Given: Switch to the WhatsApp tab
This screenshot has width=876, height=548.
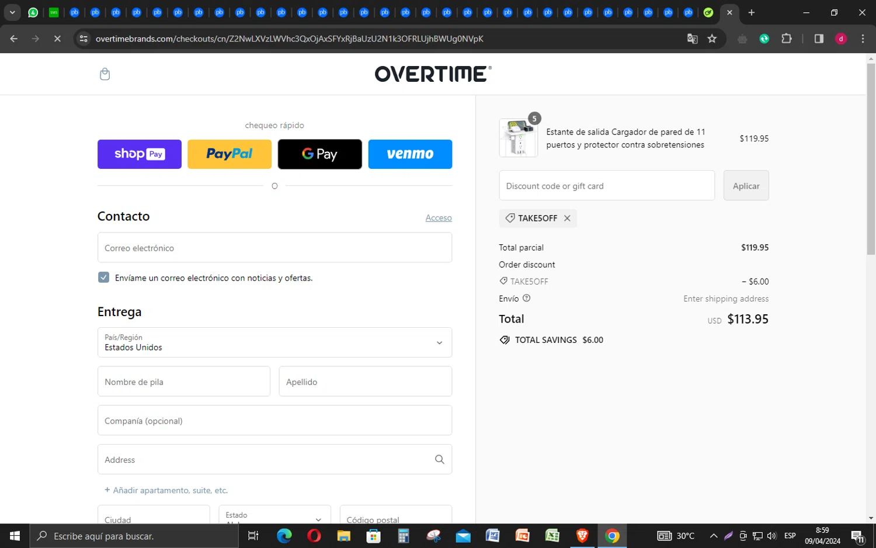Looking at the screenshot, I should (33, 12).
